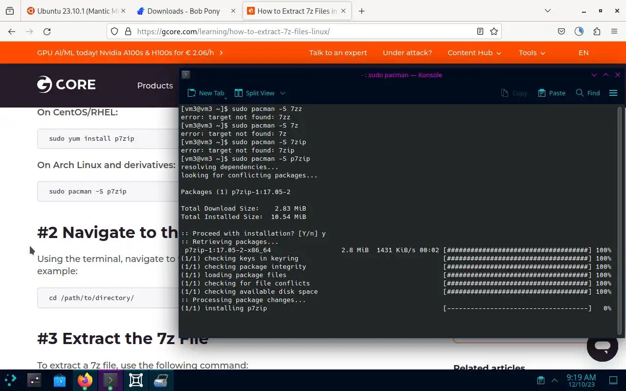Open New Tab in Konsole
The width and height of the screenshot is (626, 391).
206,93
